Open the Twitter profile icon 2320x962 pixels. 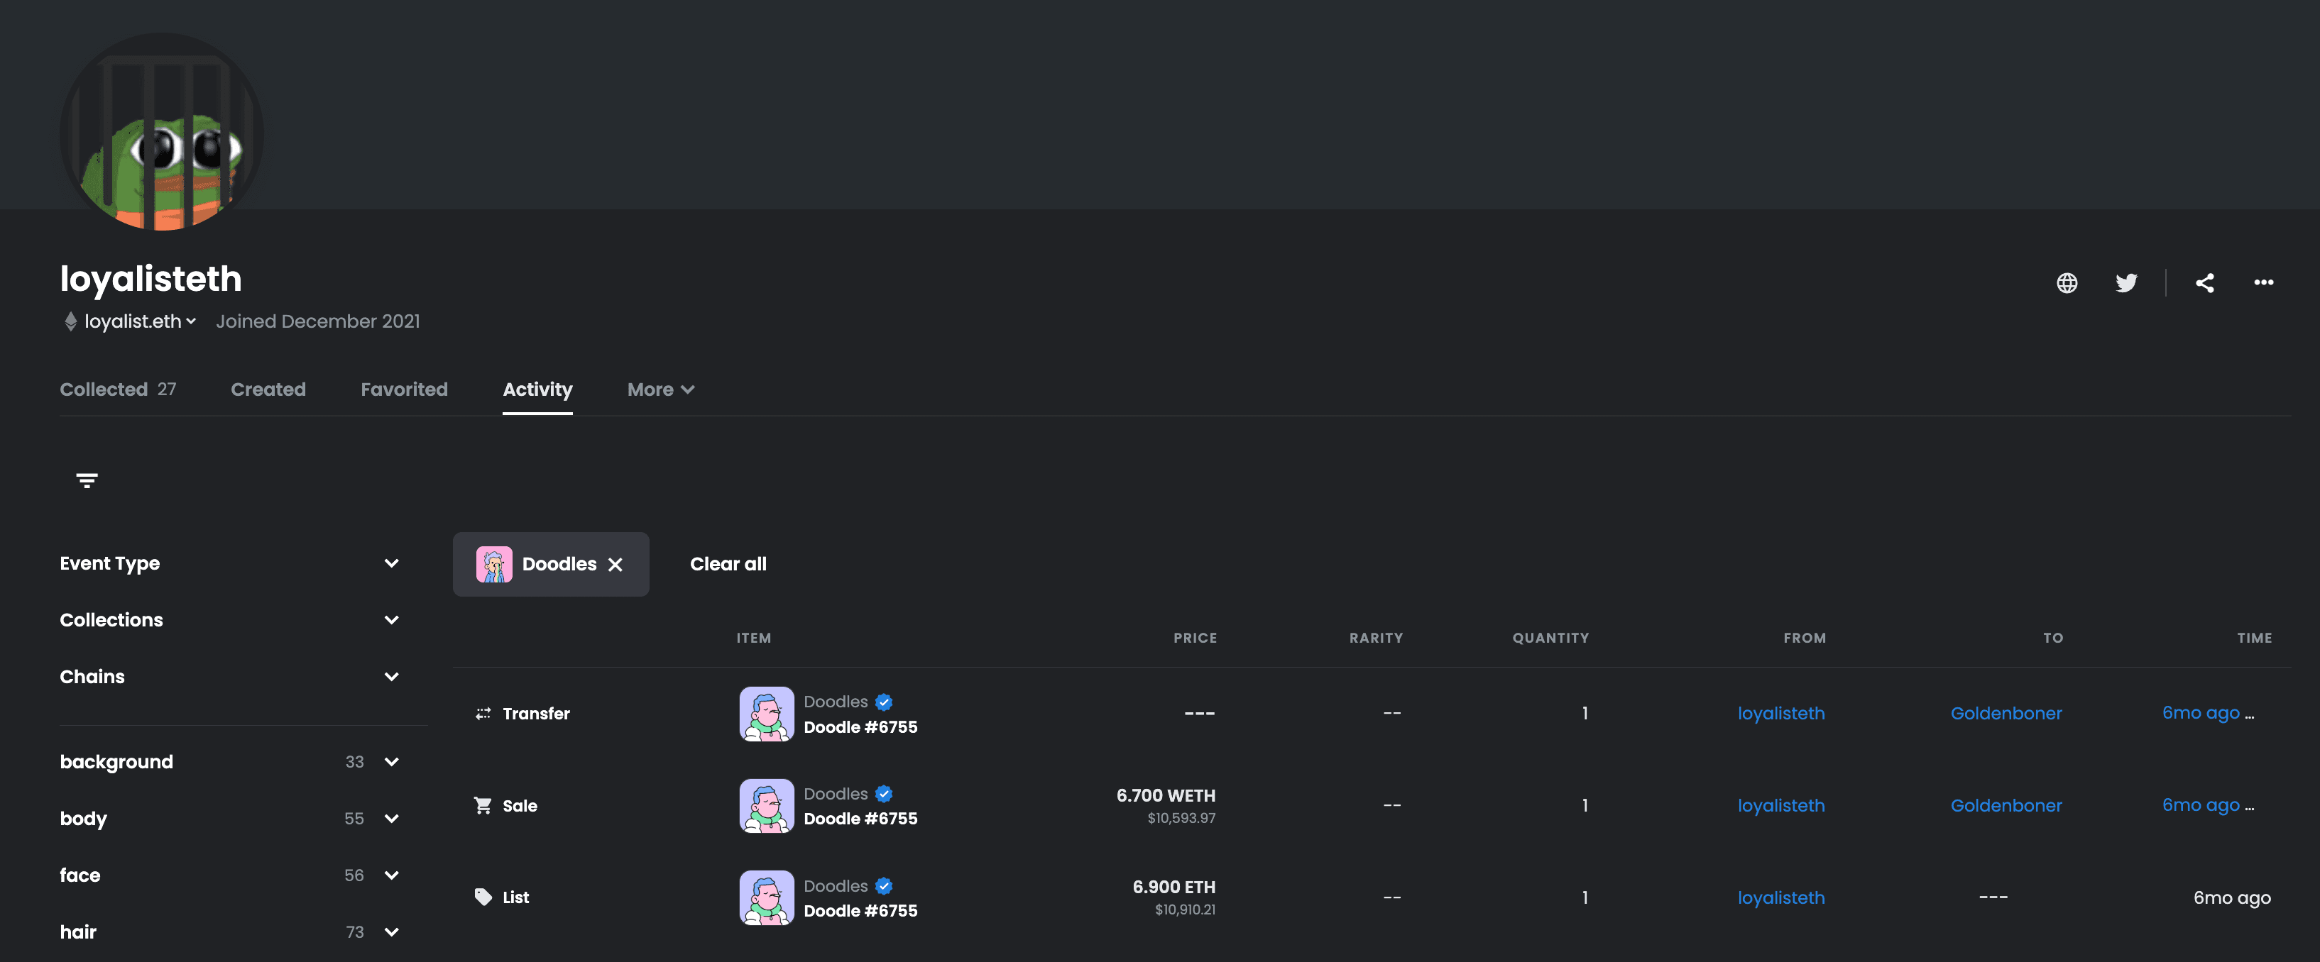click(2125, 282)
